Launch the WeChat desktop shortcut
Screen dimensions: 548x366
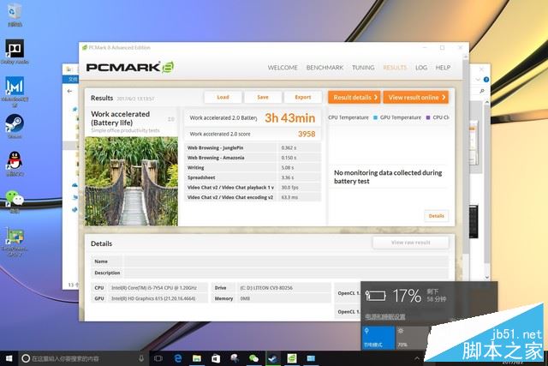(15, 201)
